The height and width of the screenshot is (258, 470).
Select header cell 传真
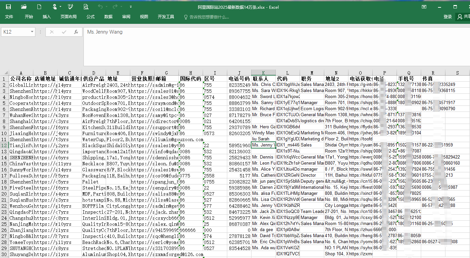click(433, 79)
